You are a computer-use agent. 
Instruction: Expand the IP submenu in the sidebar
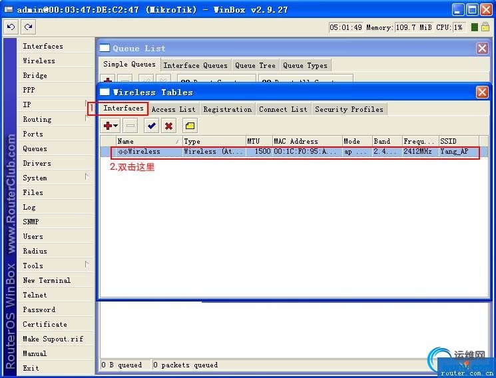click(x=55, y=104)
